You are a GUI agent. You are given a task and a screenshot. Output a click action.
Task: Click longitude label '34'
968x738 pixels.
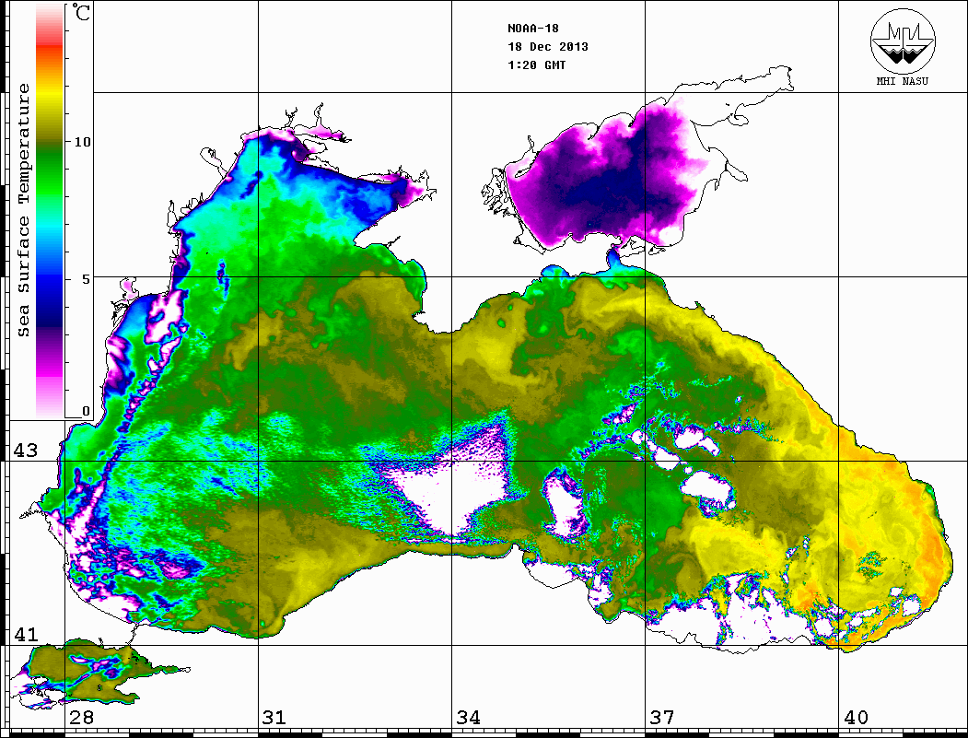click(468, 718)
